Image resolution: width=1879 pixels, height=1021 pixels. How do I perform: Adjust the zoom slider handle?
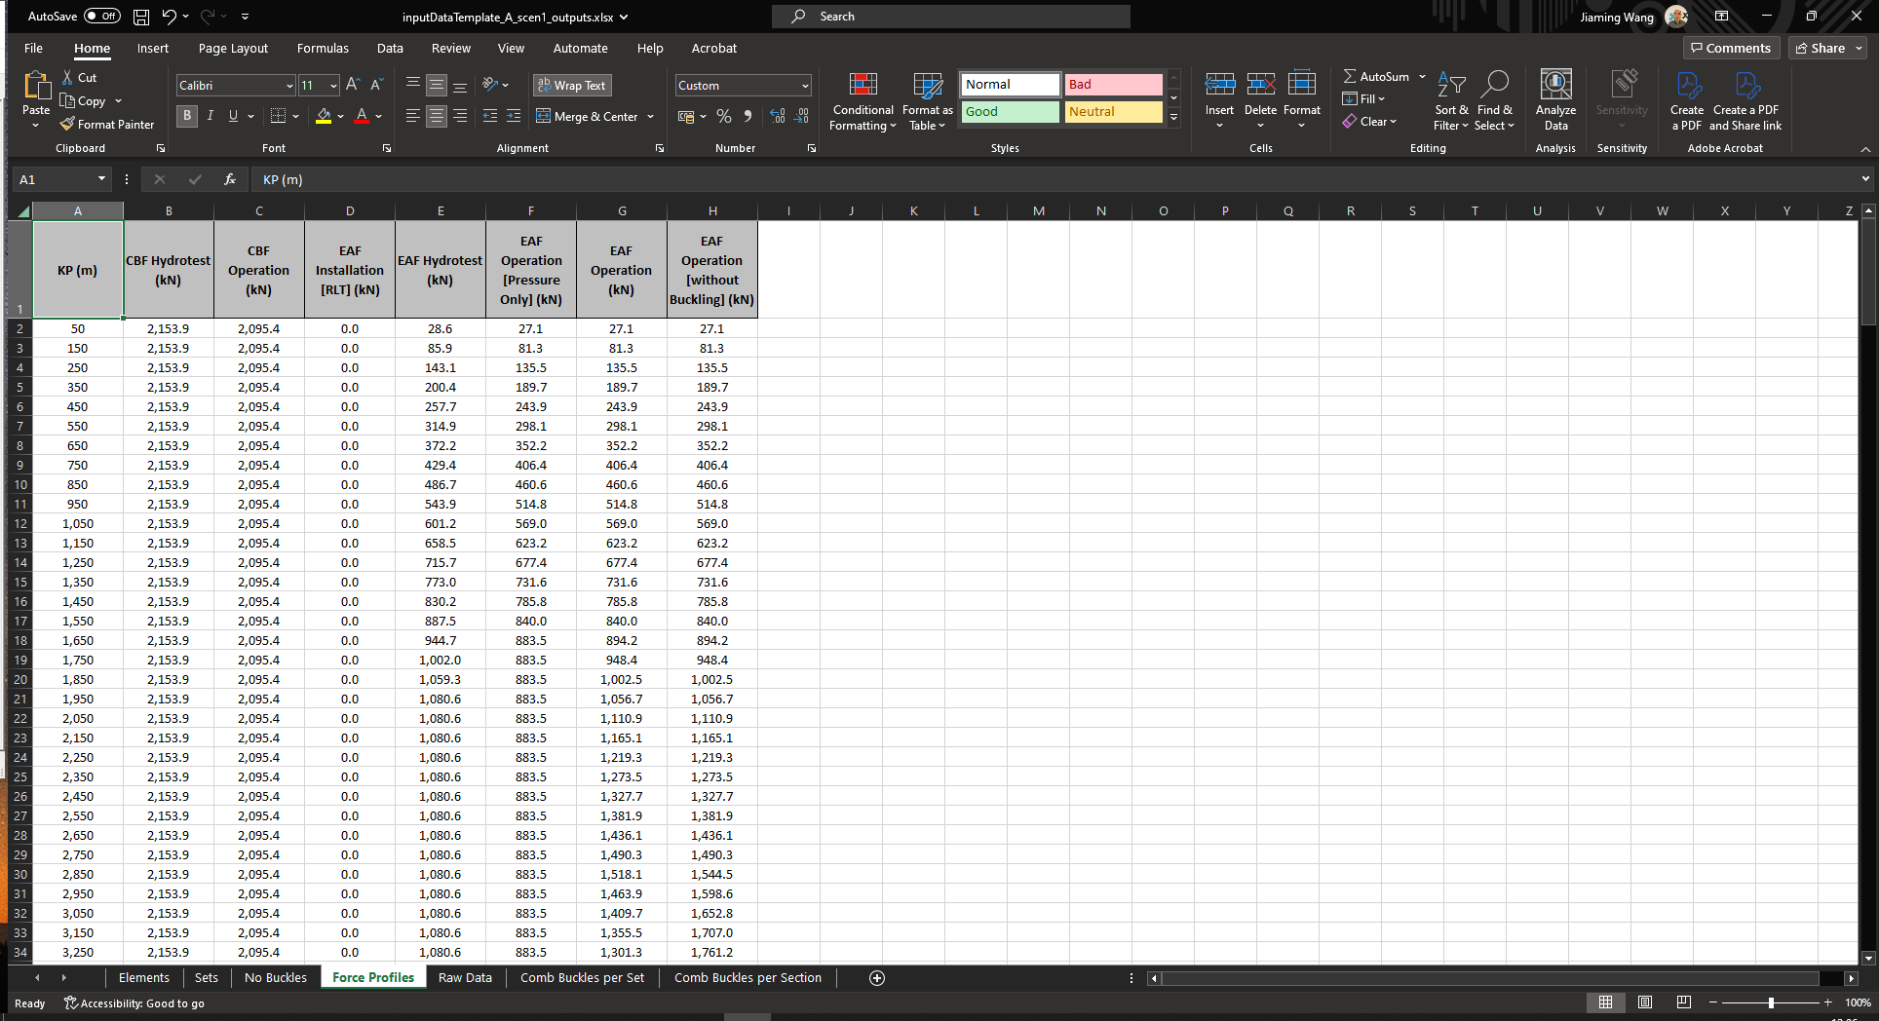pyautogui.click(x=1771, y=1002)
